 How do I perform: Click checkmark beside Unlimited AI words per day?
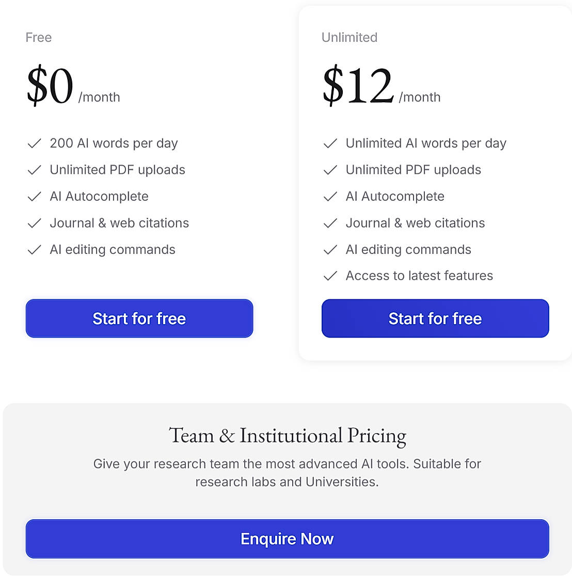point(330,143)
